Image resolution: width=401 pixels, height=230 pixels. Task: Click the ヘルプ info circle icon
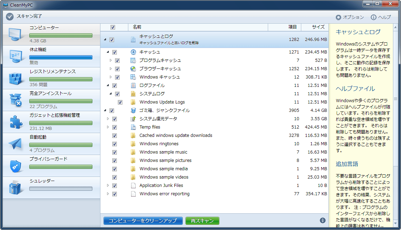click(x=374, y=17)
